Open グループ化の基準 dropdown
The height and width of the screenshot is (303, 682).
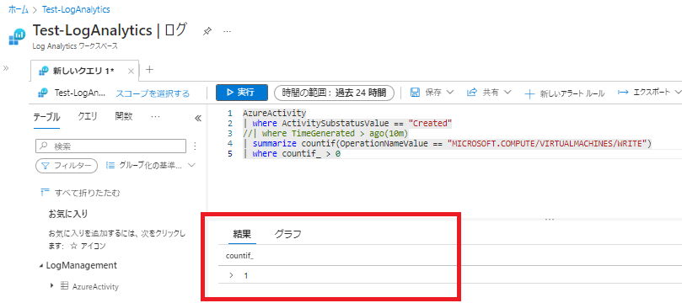(151, 166)
